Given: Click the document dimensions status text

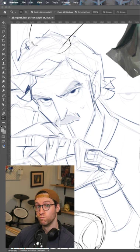Looking at the screenshot, I should pyautogui.click(x=33, y=251).
